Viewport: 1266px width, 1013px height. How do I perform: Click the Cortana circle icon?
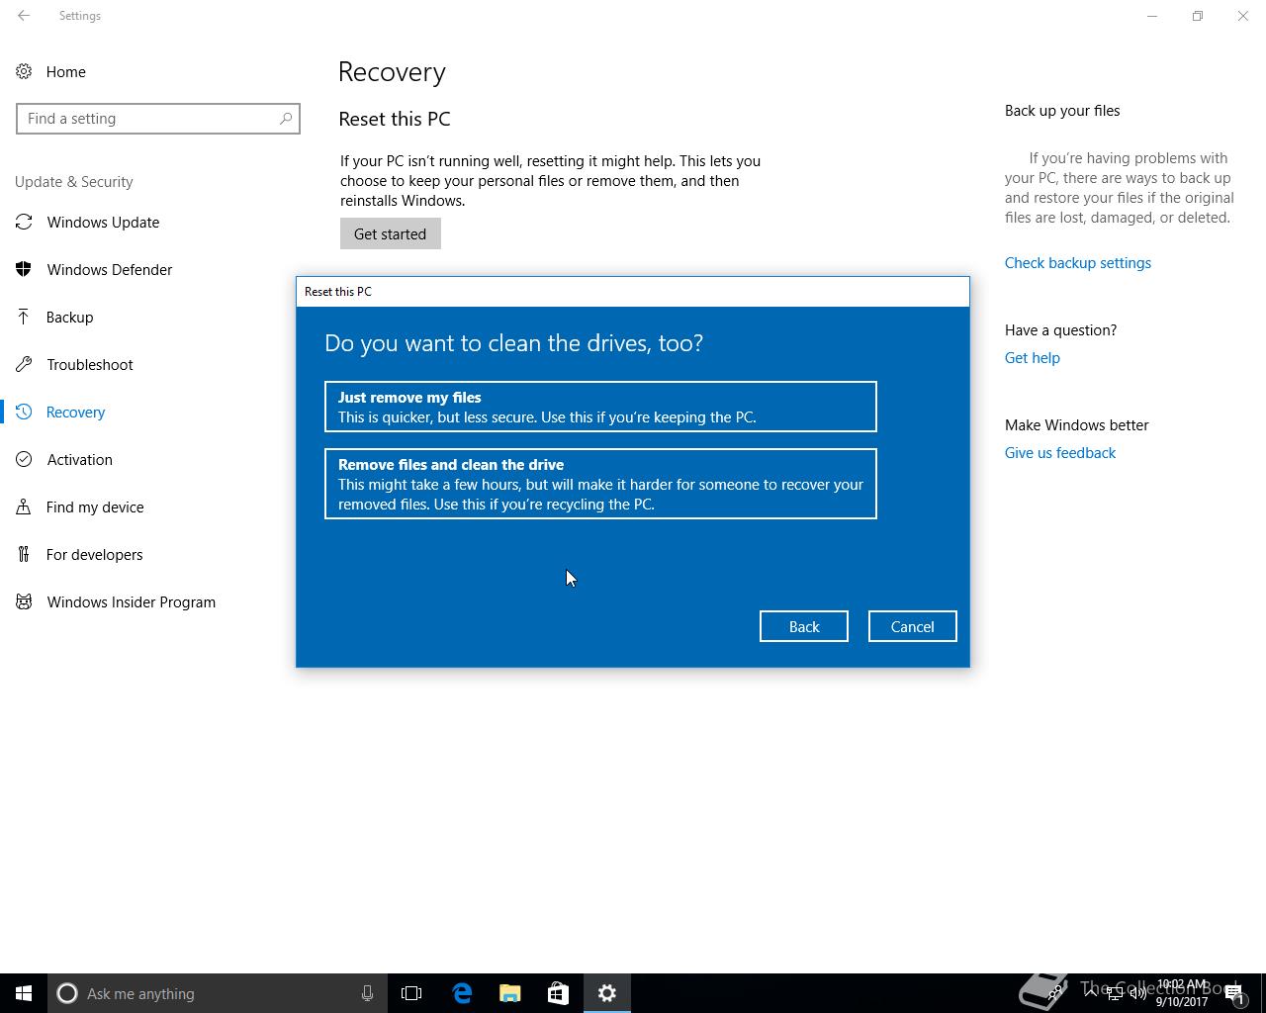pyautogui.click(x=67, y=993)
